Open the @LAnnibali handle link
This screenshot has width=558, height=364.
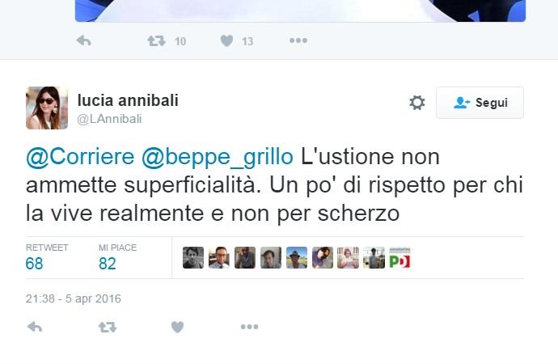(109, 119)
